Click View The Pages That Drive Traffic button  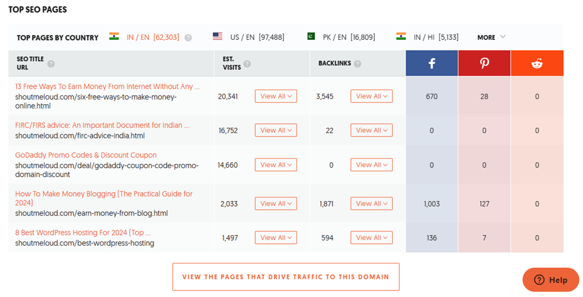tap(286, 277)
